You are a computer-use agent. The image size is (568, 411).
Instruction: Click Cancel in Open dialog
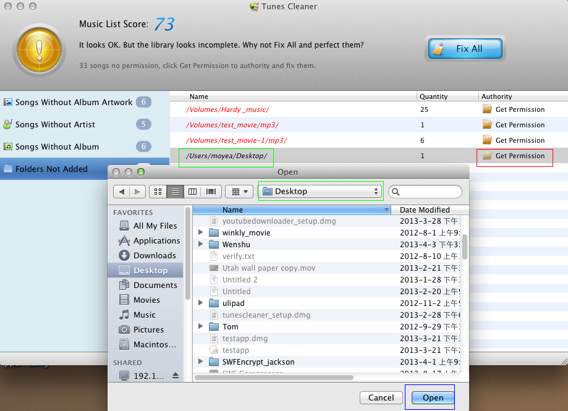click(x=381, y=397)
